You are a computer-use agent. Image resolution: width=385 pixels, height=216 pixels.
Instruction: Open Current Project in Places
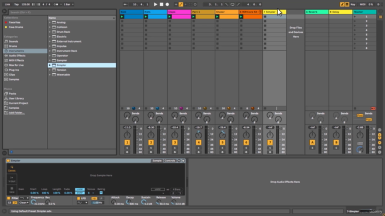[x=18, y=103]
